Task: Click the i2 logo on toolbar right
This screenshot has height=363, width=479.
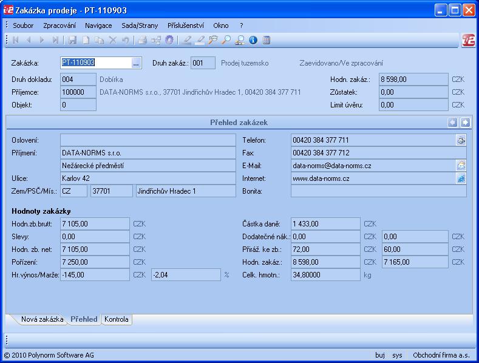Action: click(468, 40)
